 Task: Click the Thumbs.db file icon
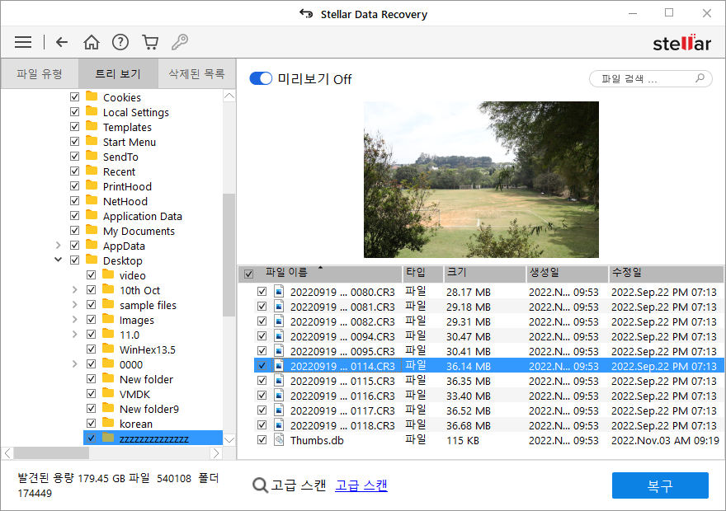tap(279, 440)
